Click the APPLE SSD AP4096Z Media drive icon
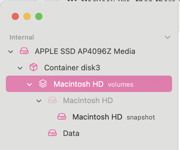The width and height of the screenshot is (180, 150). pos(24,52)
